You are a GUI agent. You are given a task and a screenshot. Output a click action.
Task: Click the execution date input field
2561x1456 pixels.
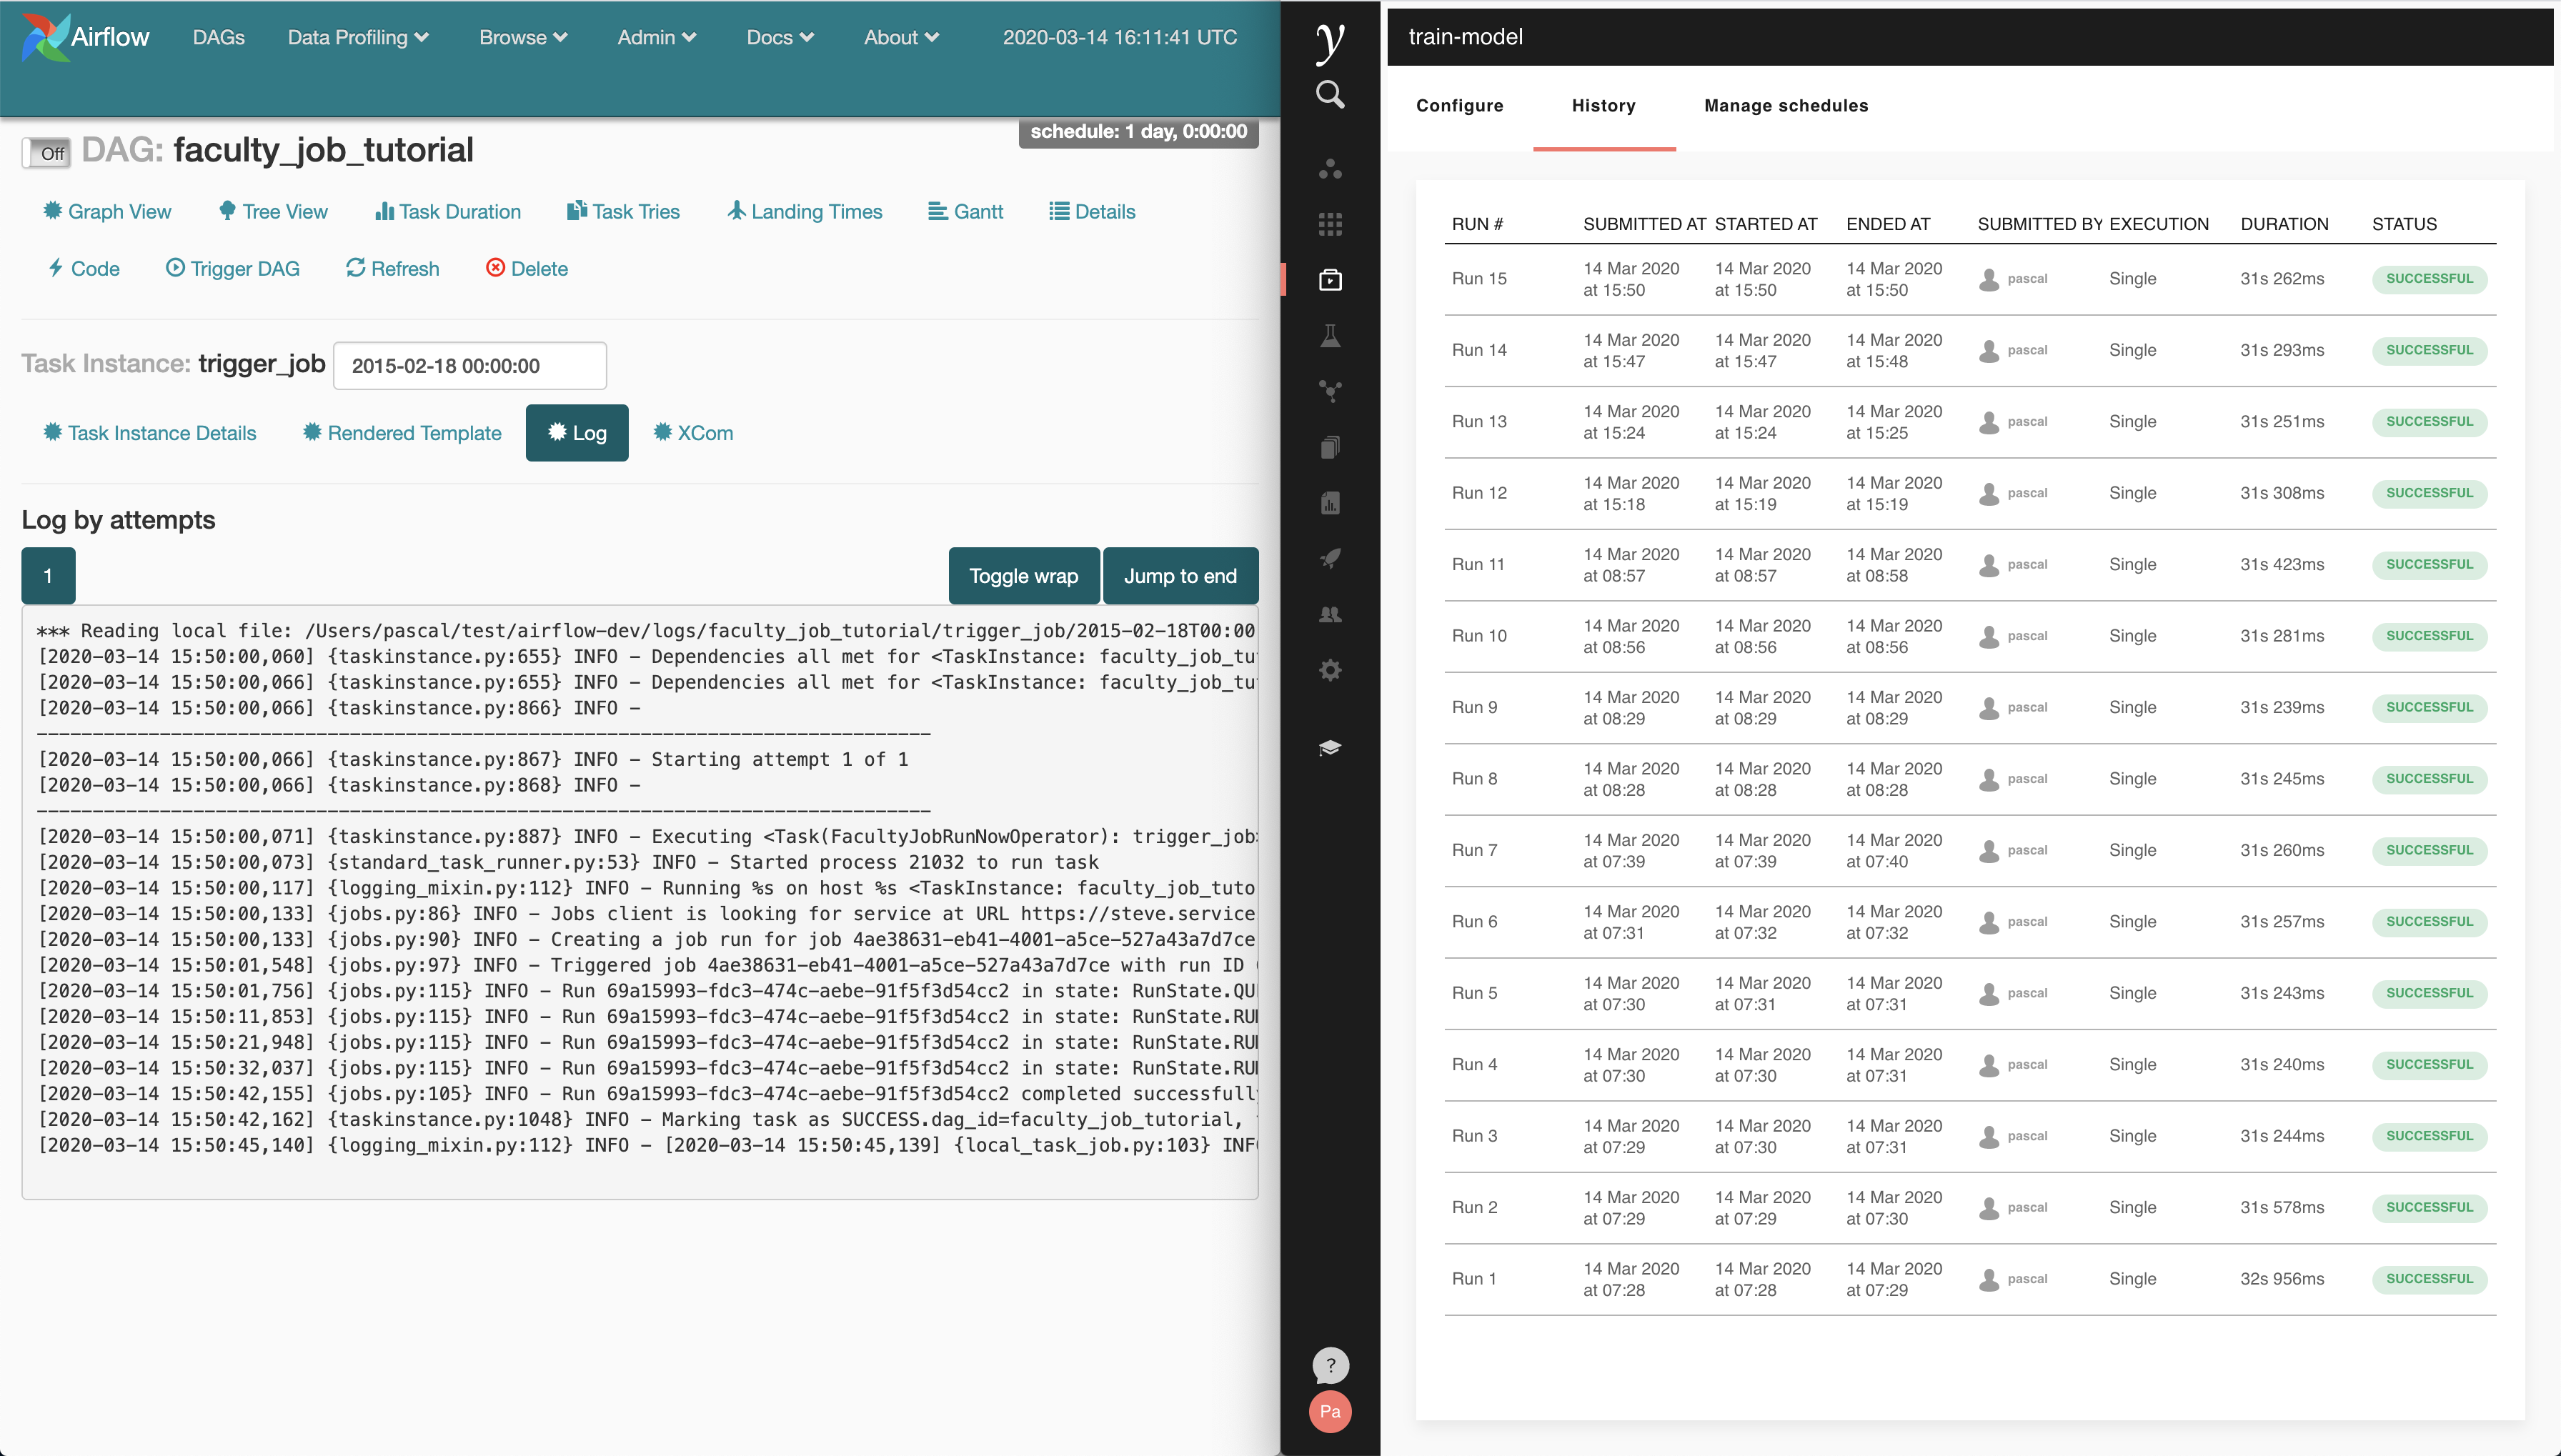click(469, 366)
